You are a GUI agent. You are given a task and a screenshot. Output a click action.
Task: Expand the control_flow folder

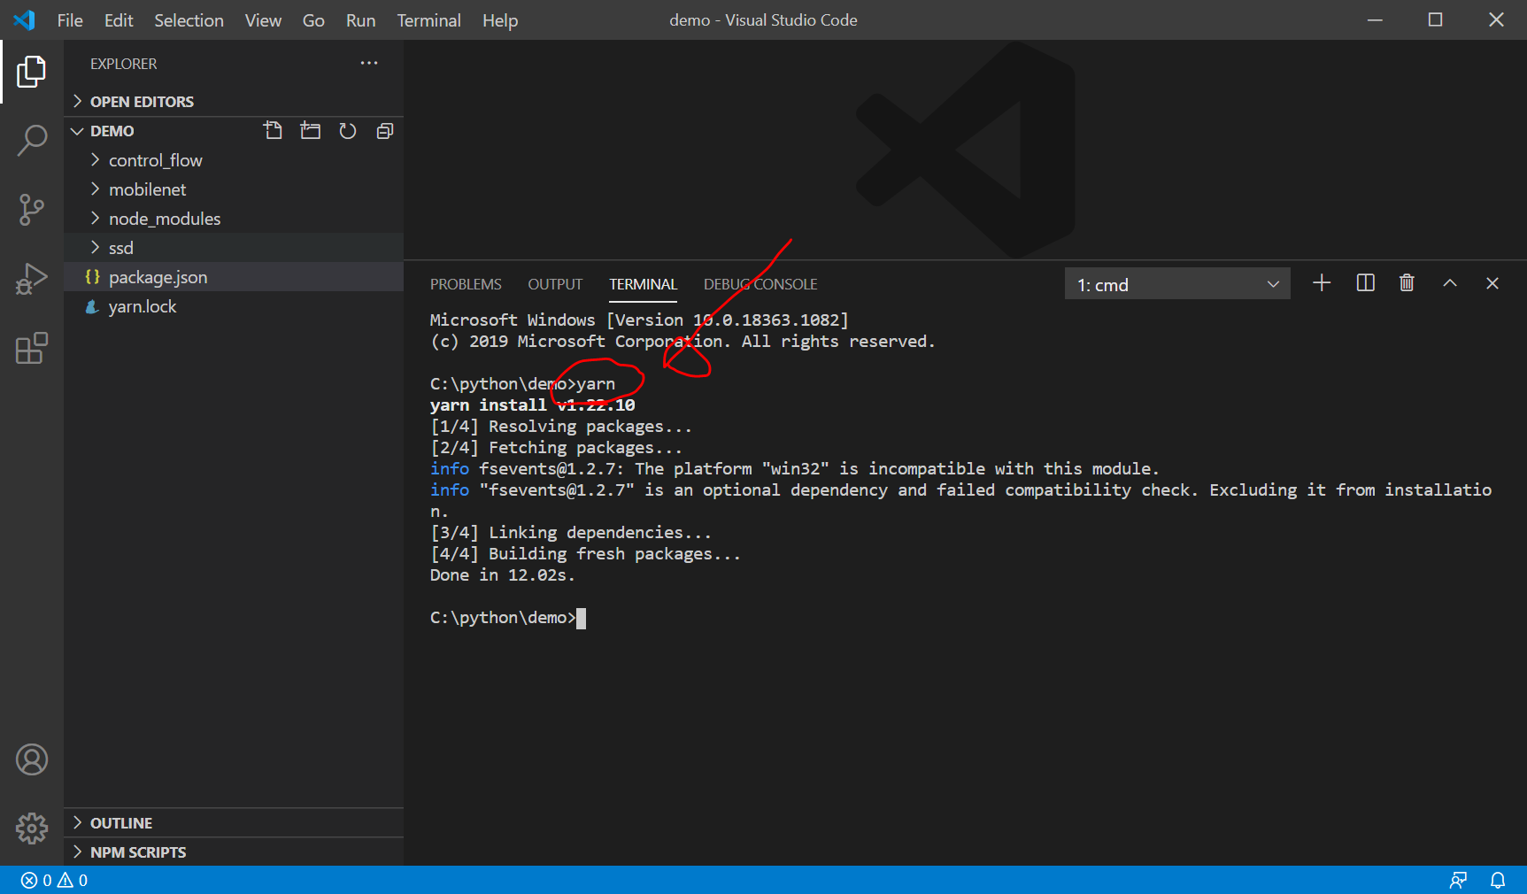234,160
